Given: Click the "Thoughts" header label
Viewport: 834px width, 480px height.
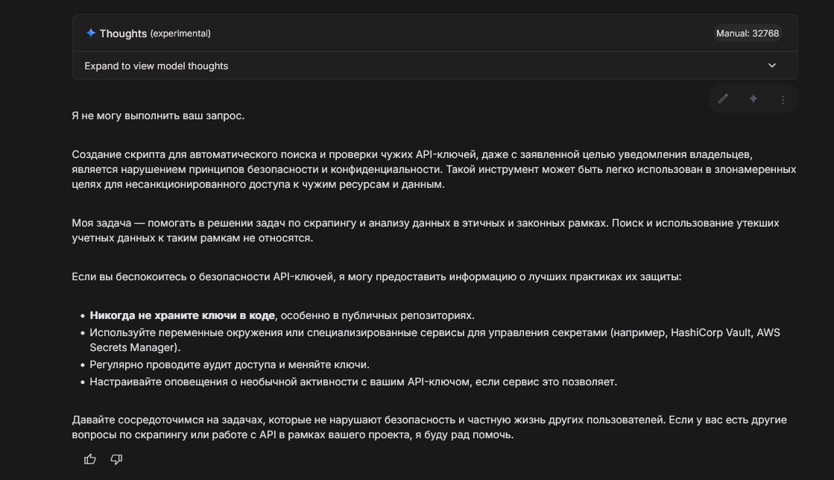Looking at the screenshot, I should point(123,34).
